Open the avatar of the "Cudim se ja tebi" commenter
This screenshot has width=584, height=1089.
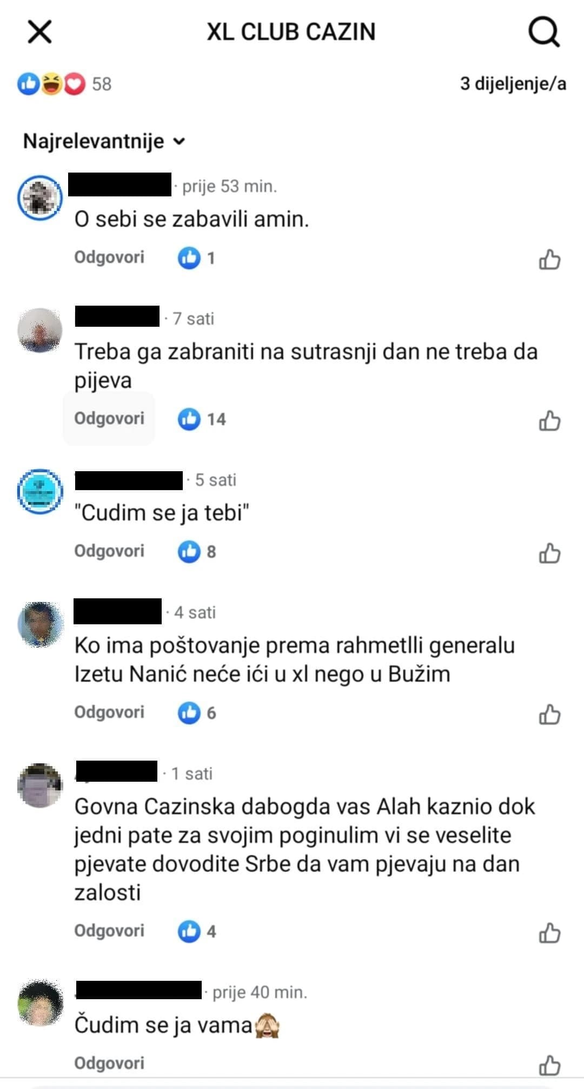click(40, 491)
